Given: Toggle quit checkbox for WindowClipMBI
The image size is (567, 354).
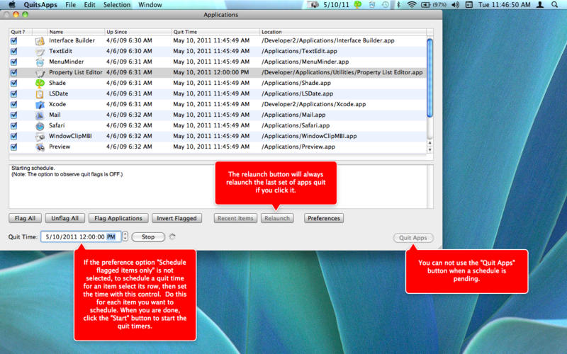Looking at the screenshot, I should (x=13, y=137).
